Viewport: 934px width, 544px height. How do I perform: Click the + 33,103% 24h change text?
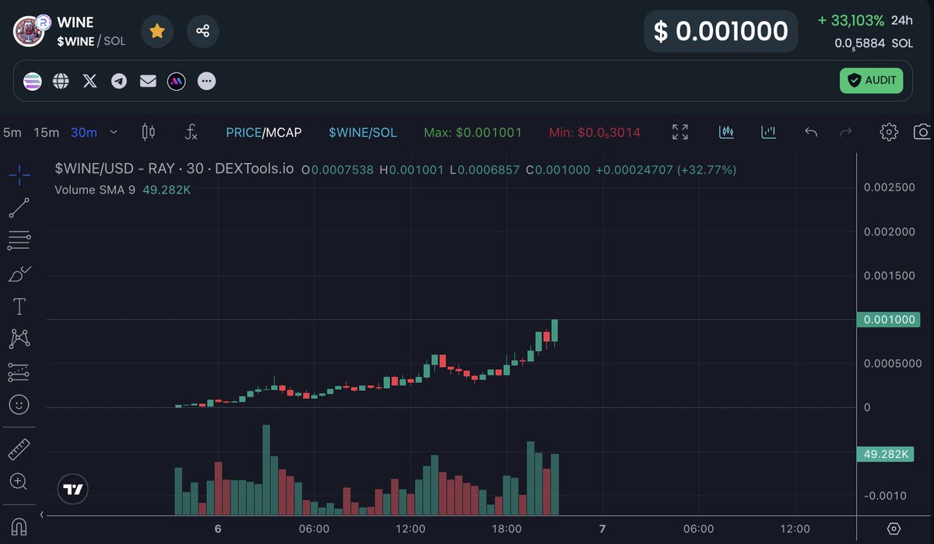click(x=851, y=20)
